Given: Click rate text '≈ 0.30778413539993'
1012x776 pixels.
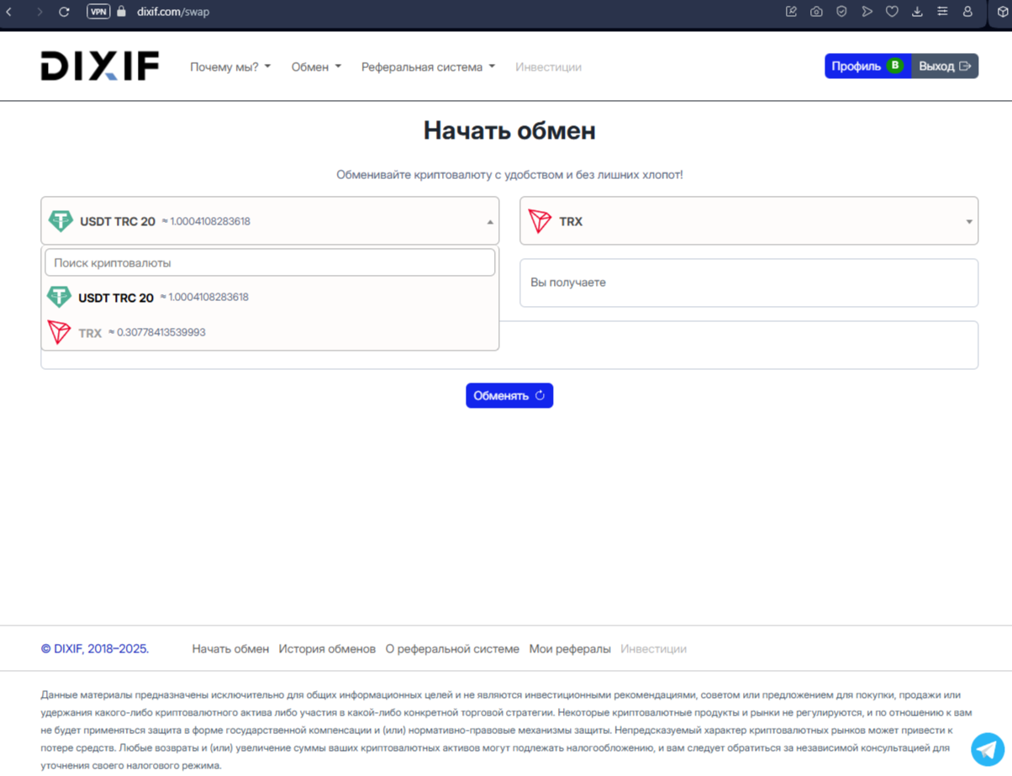Looking at the screenshot, I should 157,332.
